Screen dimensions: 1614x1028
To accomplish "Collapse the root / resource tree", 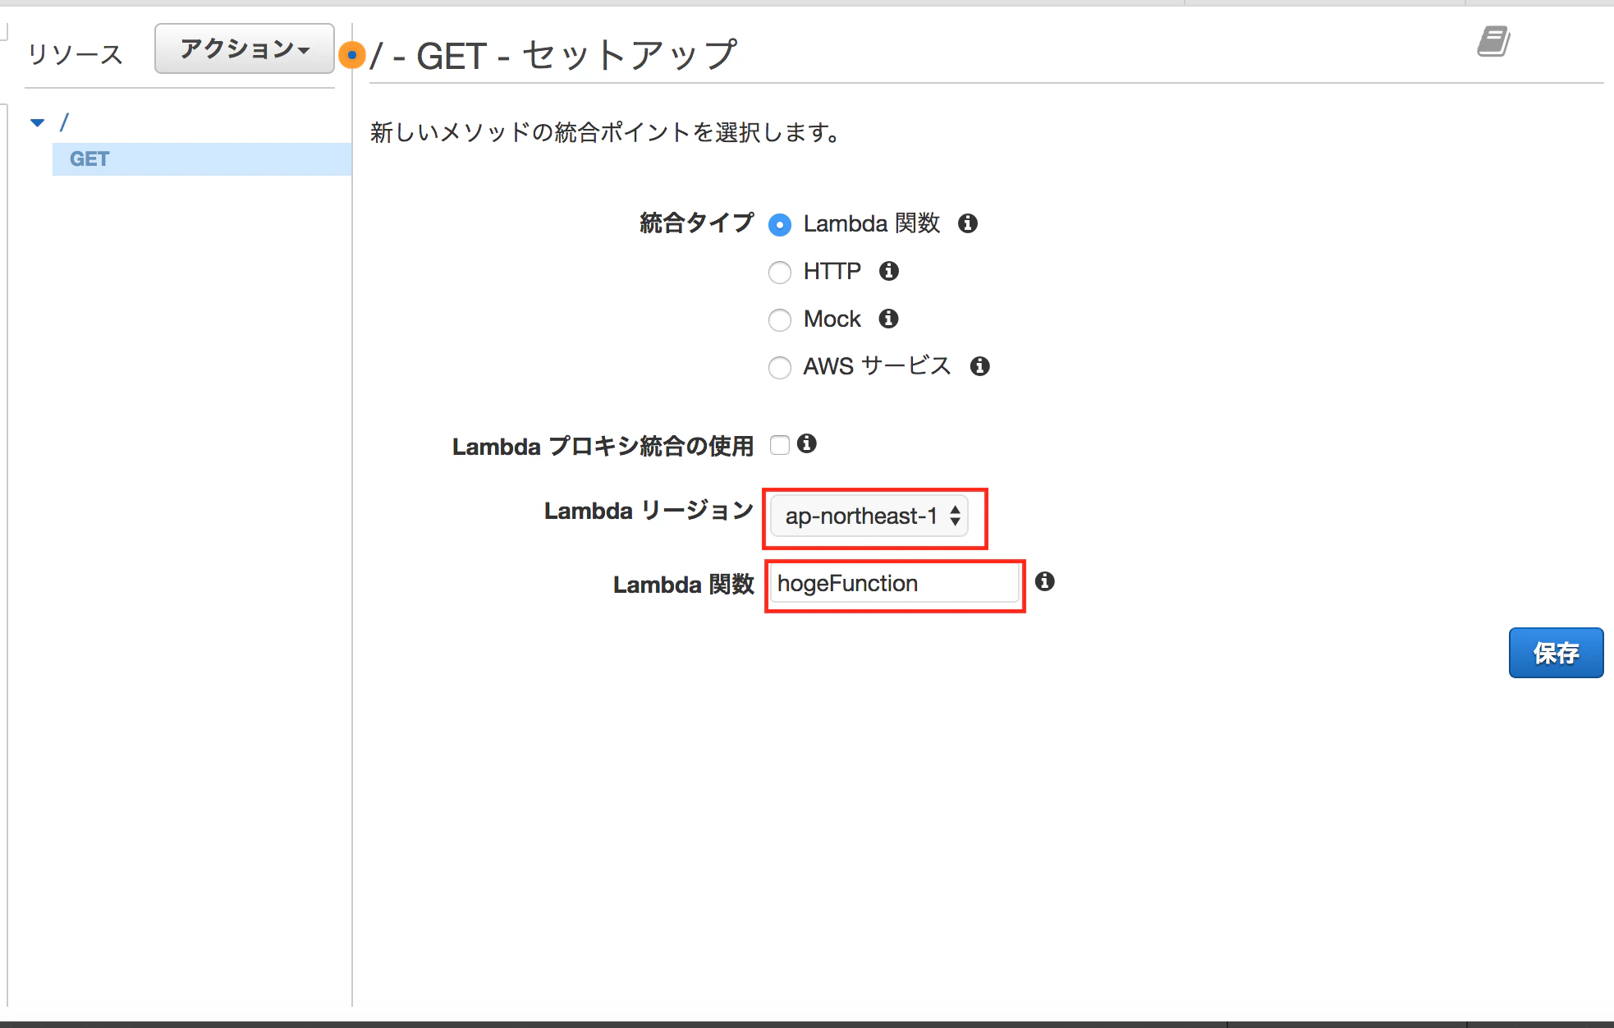I will [38, 123].
